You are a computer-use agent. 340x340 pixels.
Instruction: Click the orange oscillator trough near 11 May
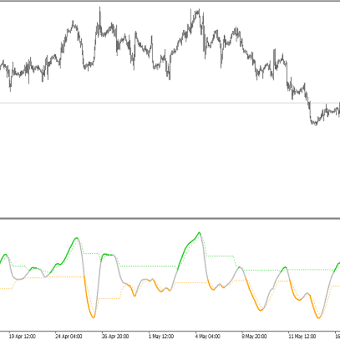[x=318, y=318]
